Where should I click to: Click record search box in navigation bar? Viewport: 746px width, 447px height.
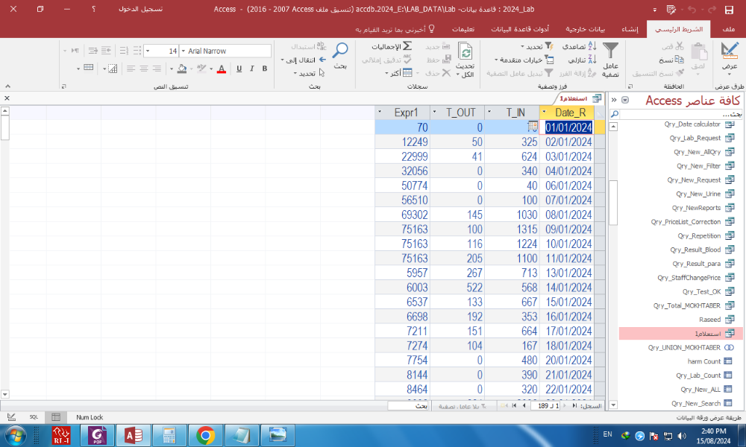[408, 406]
